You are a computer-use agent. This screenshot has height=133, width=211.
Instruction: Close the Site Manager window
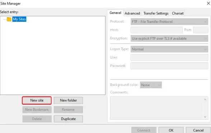click(x=208, y=3)
